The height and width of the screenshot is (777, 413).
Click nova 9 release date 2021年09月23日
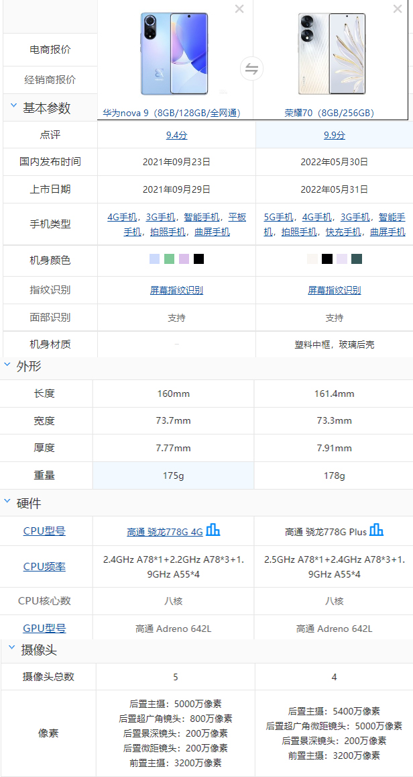point(176,162)
